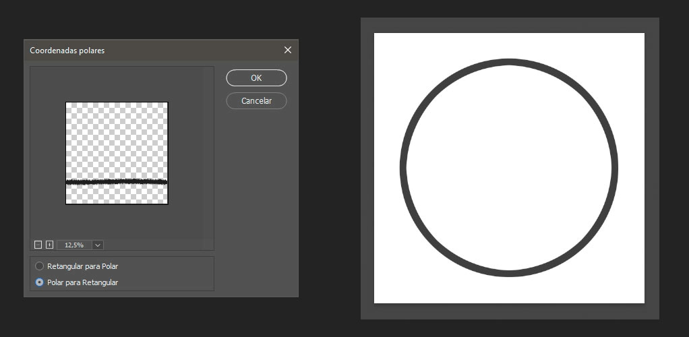Zoom in the preview with the plus icon
Screen dimensions: 689x337
click(49, 245)
